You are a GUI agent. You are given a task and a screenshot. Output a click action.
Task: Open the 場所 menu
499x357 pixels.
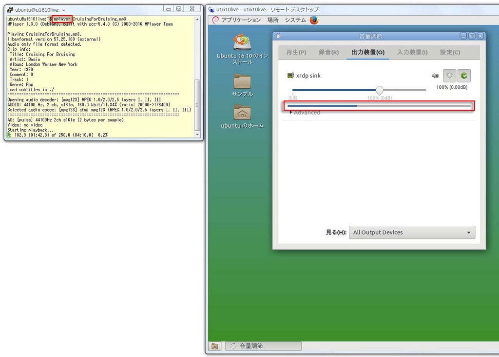tap(273, 20)
